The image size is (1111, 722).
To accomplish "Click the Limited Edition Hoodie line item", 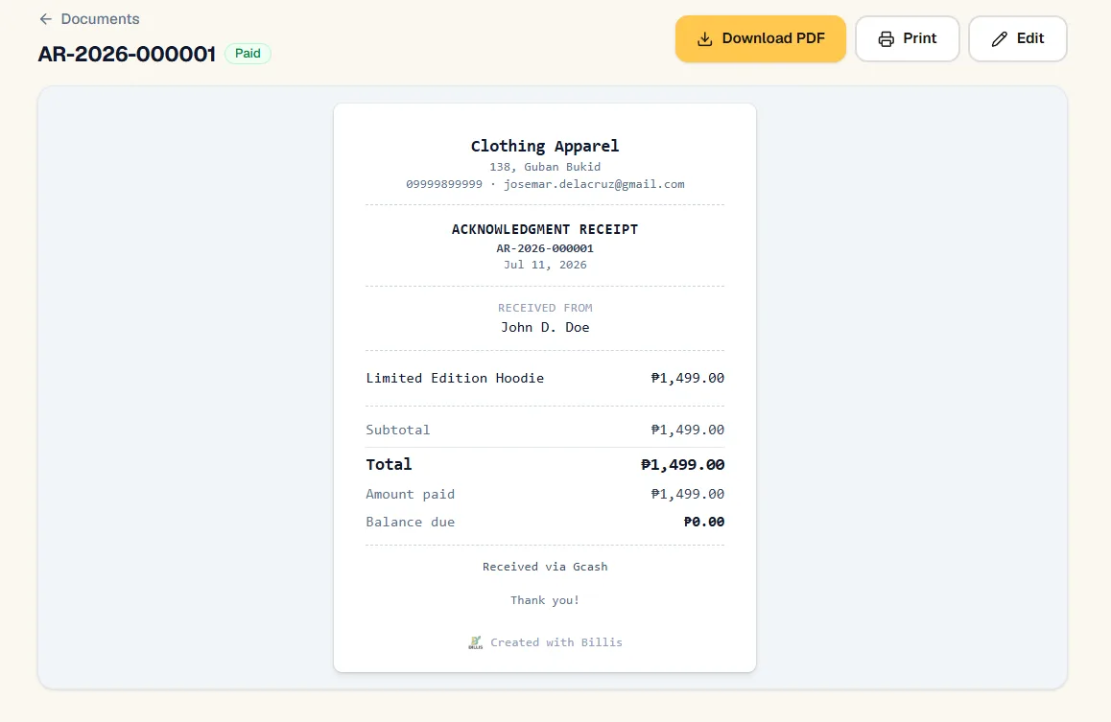I will click(455, 378).
